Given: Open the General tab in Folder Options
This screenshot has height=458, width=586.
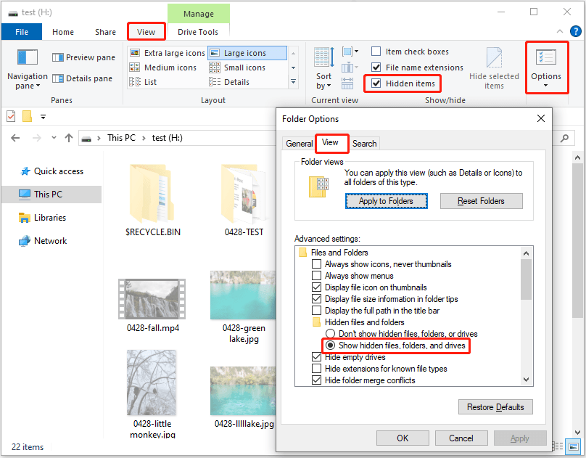Looking at the screenshot, I should pyautogui.click(x=299, y=144).
